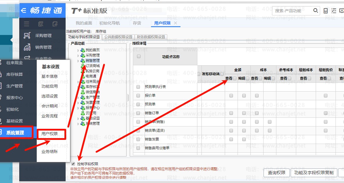
Task: Expand the 我的首页 tree node
Action: pos(78,50)
